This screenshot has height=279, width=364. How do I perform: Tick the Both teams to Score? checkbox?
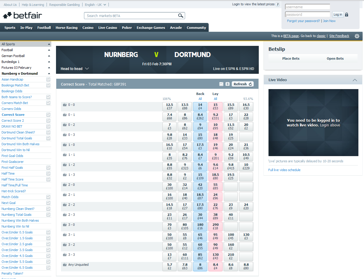tap(48, 97)
